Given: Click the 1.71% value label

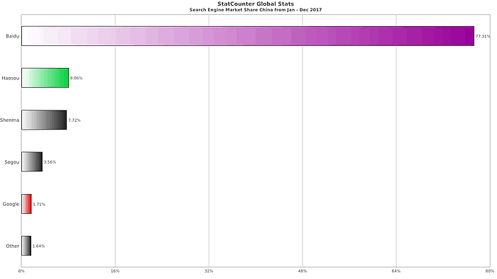Looking at the screenshot, I should point(39,204).
